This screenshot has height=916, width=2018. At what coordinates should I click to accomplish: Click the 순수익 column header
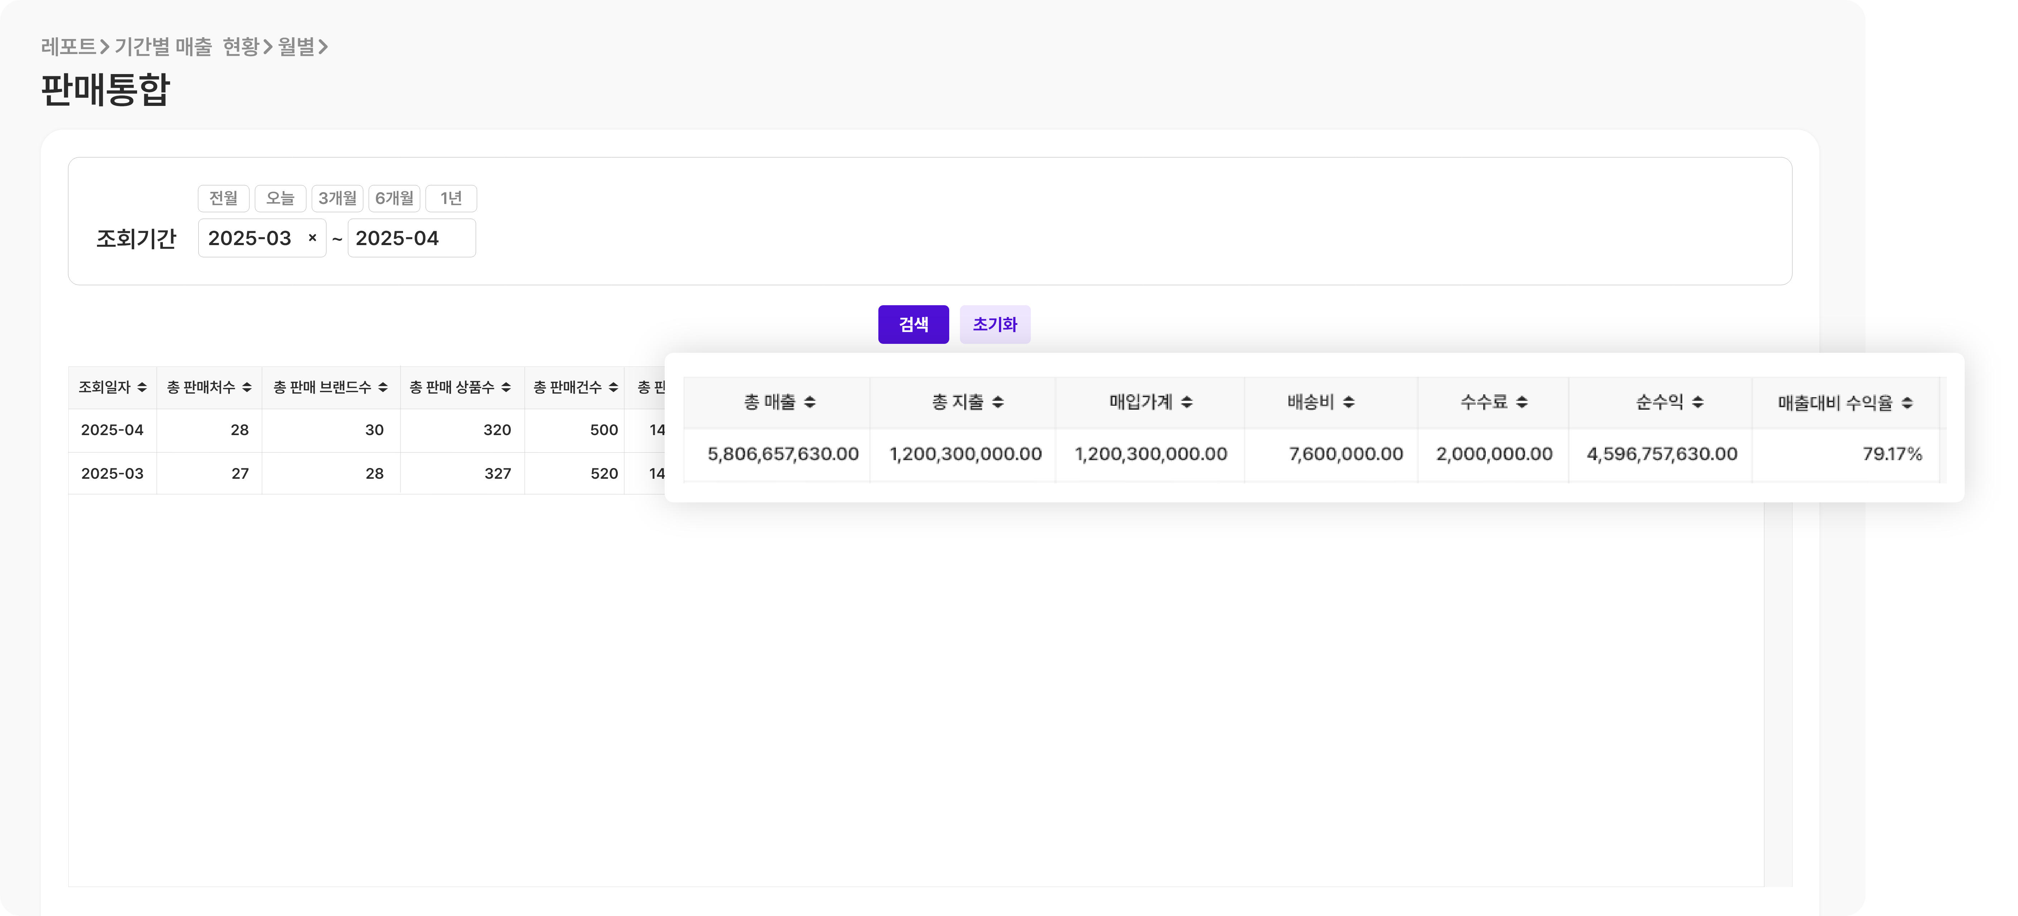click(x=1659, y=403)
